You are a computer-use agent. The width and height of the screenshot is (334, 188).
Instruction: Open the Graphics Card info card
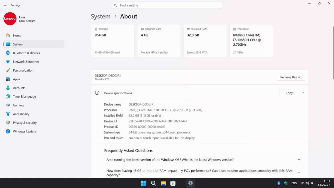pos(159,41)
